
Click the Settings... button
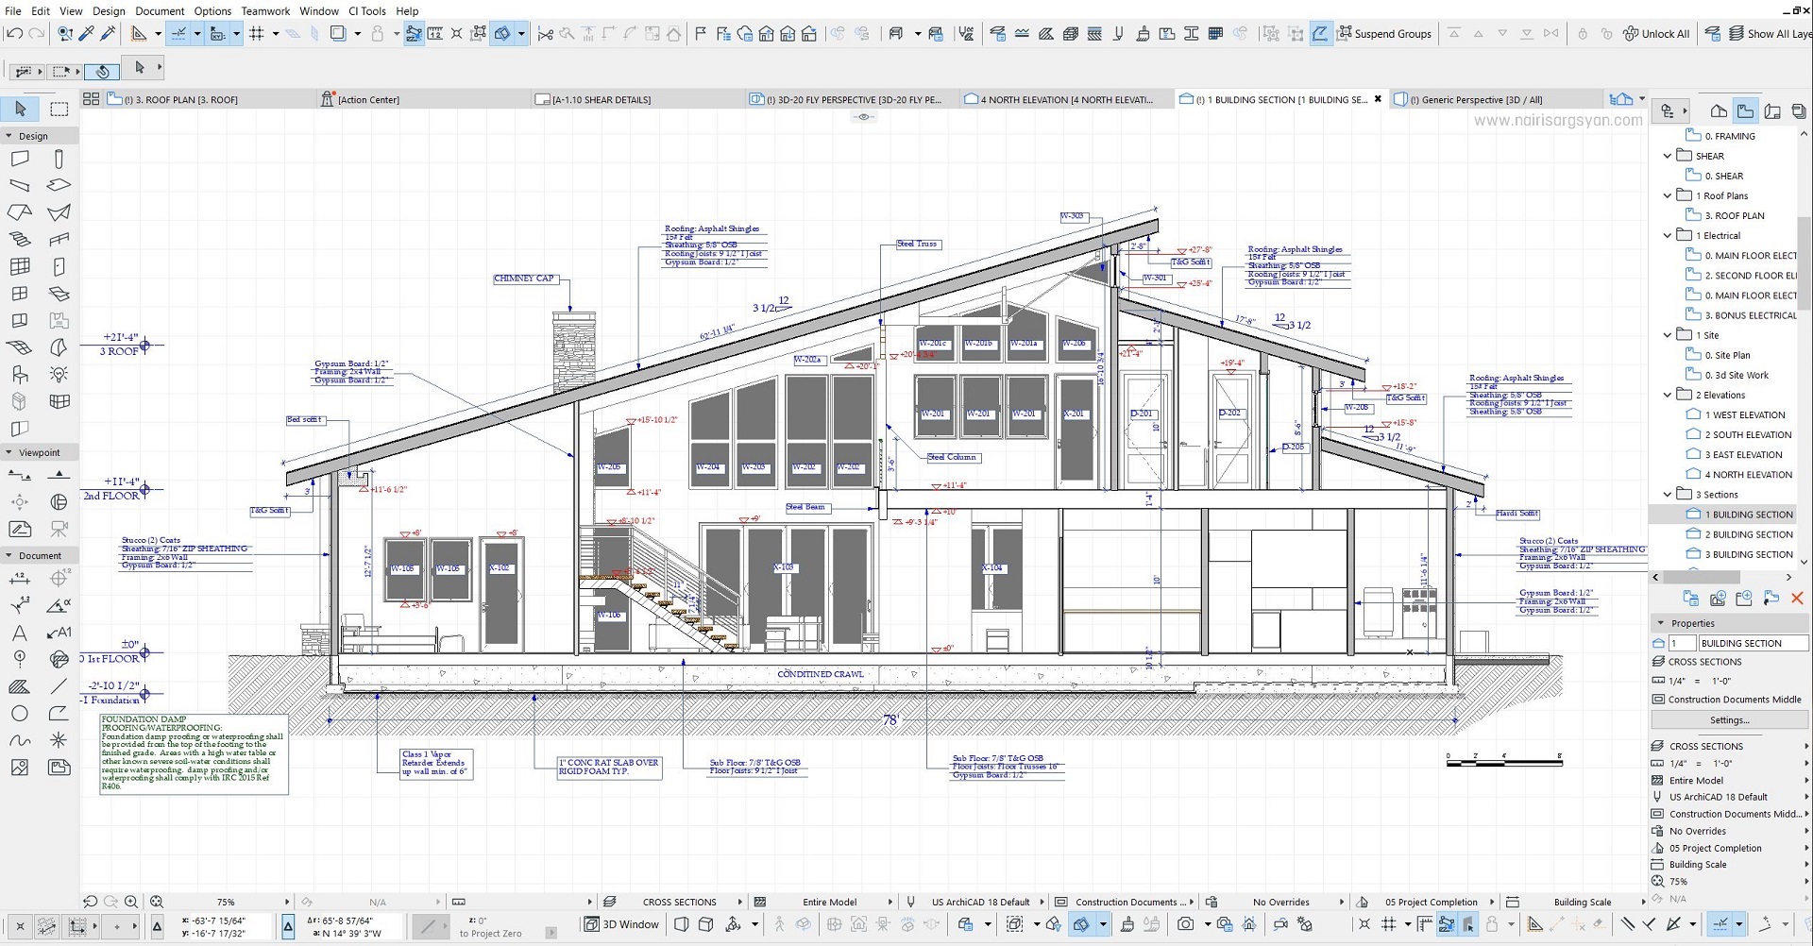[1729, 719]
